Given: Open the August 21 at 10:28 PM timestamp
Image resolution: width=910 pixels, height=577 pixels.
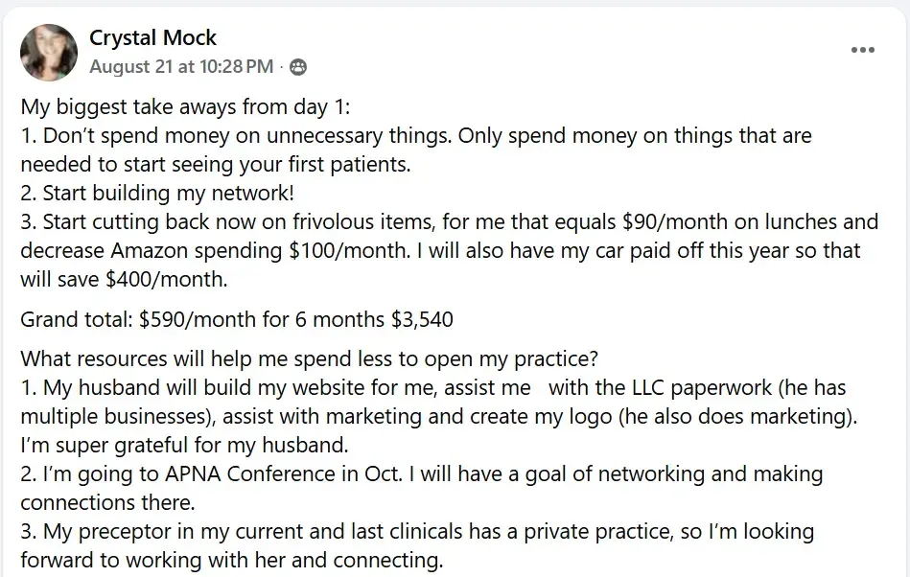Looking at the screenshot, I should point(180,67).
